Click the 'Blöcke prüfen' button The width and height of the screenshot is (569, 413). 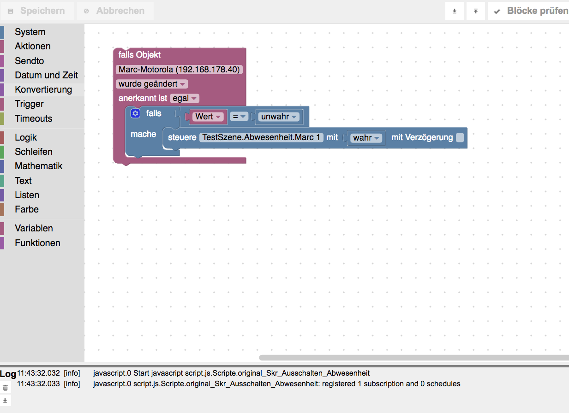tap(528, 11)
